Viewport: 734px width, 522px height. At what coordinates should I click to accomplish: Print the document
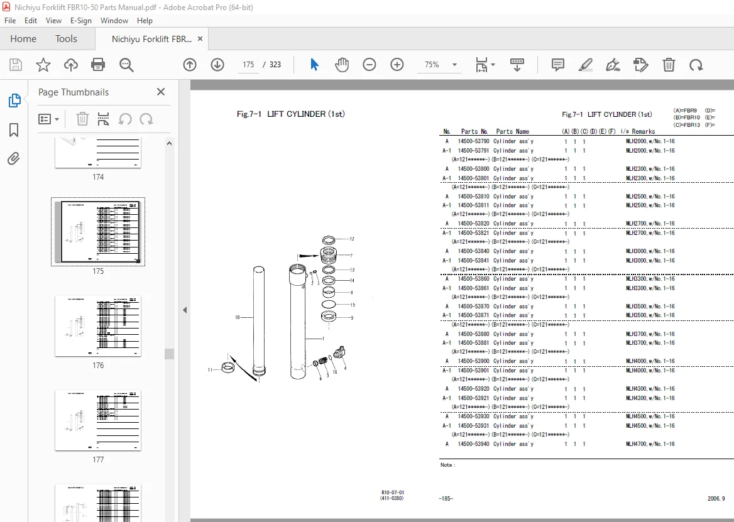[x=98, y=65]
